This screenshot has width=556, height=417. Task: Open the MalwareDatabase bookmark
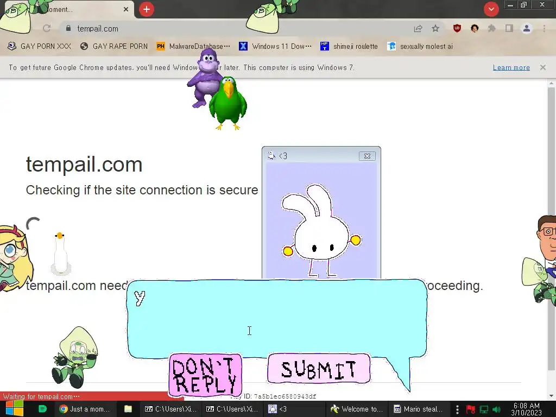point(193,47)
